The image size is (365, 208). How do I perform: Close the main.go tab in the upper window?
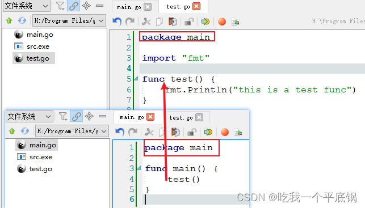(148, 7)
